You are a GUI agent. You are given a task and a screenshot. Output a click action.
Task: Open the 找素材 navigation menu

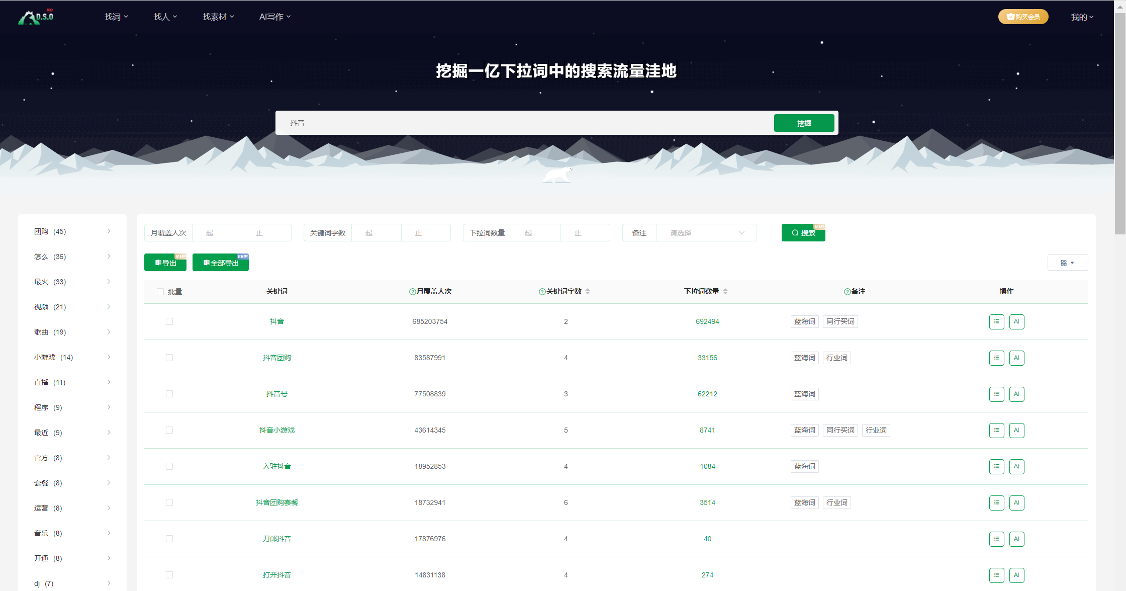point(218,17)
